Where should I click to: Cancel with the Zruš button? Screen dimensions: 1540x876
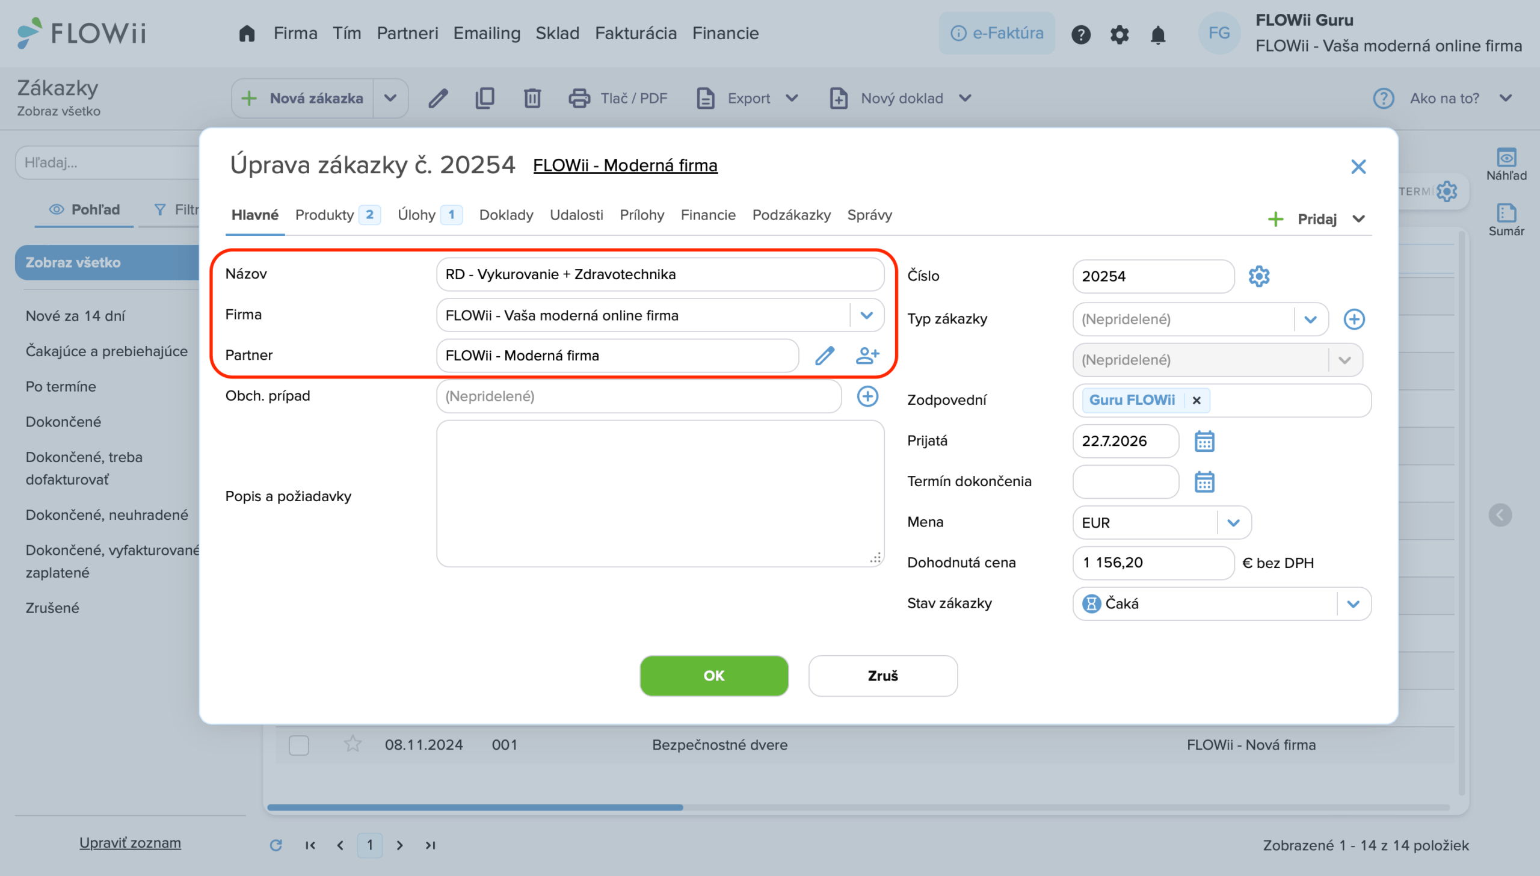click(882, 676)
